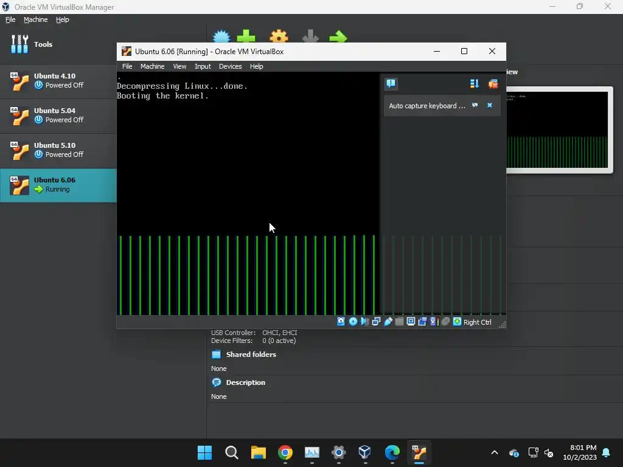The image size is (623, 467).
Task: Select the Ubuntu 4.10 virtual machine
Action: (58, 81)
